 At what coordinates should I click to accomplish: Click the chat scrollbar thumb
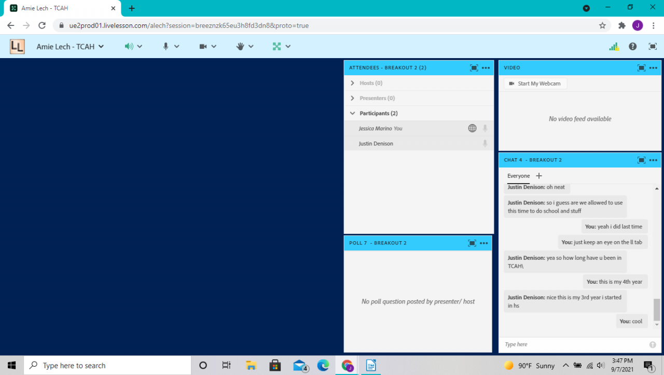[657, 310]
